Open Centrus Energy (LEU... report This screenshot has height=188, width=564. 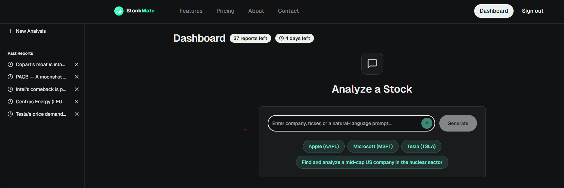(x=40, y=102)
